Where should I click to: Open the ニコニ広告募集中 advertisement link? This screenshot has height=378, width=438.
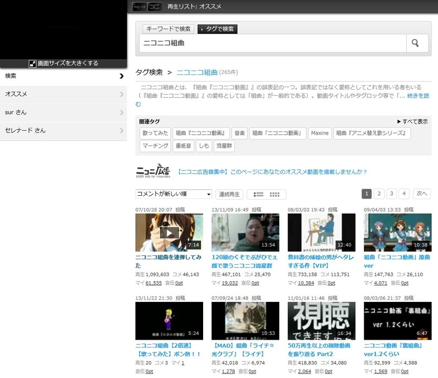[x=272, y=172]
